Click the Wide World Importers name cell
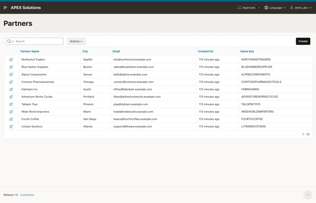The image size is (316, 203). pos(35,112)
